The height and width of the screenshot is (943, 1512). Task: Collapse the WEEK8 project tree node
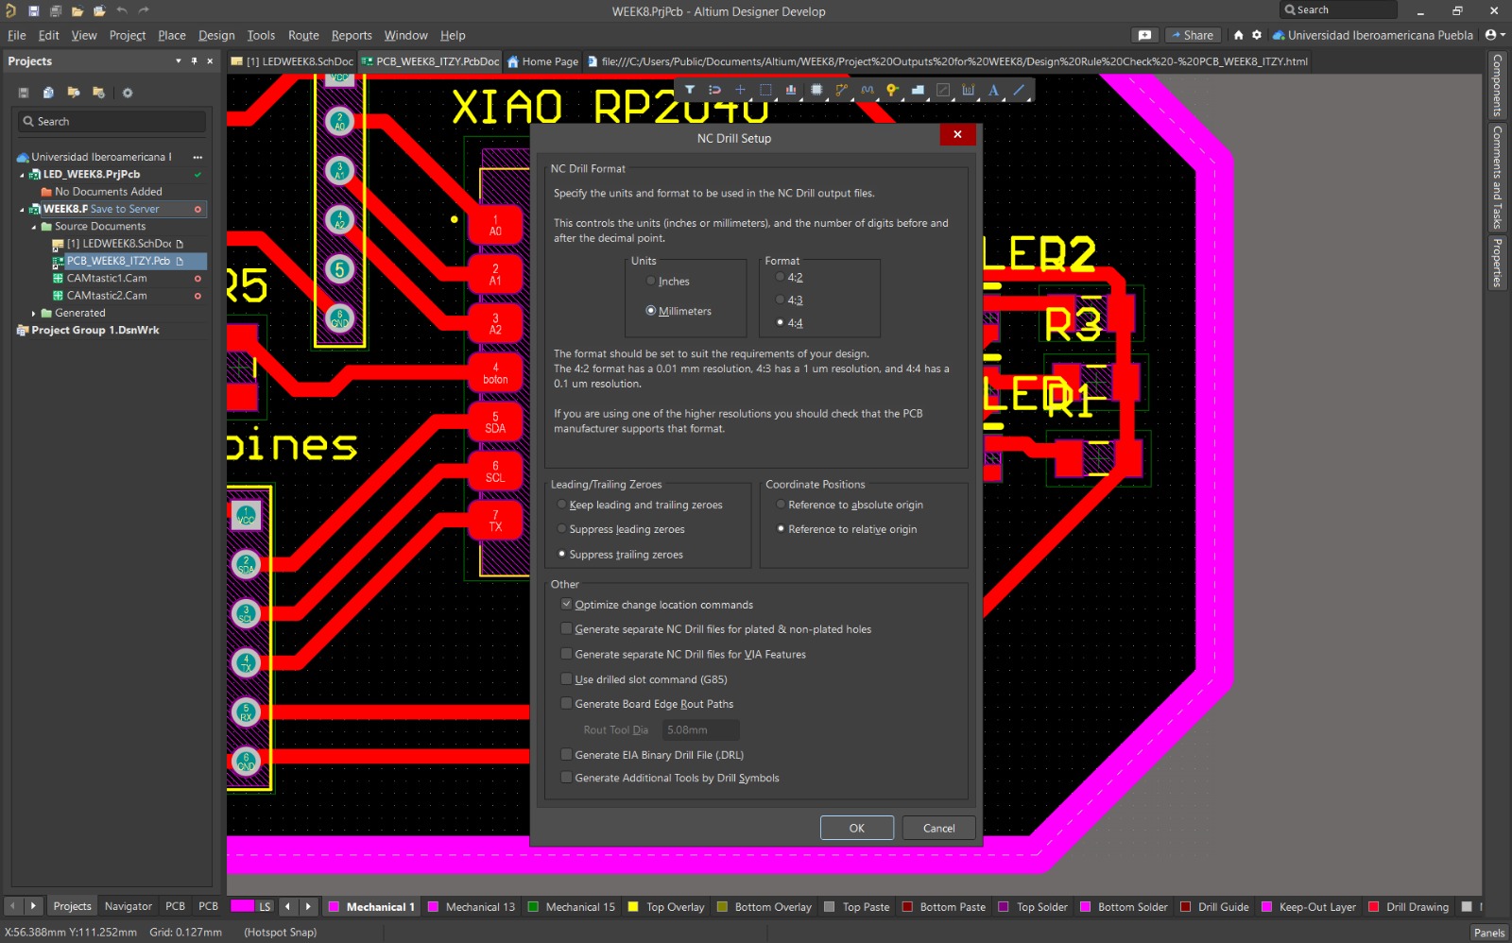coord(21,209)
